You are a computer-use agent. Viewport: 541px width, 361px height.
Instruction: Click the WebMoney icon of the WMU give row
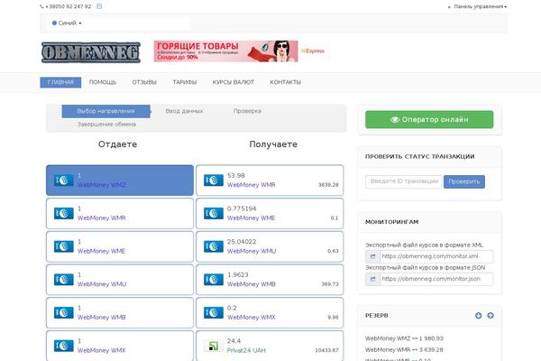[x=63, y=280]
